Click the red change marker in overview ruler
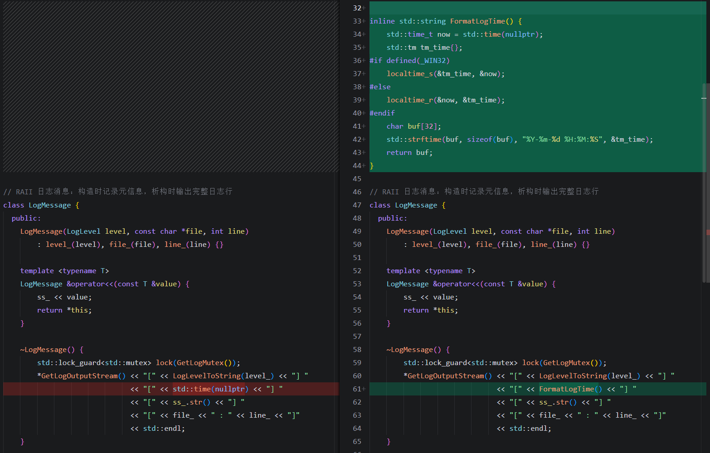Image resolution: width=710 pixels, height=453 pixels. click(x=708, y=232)
